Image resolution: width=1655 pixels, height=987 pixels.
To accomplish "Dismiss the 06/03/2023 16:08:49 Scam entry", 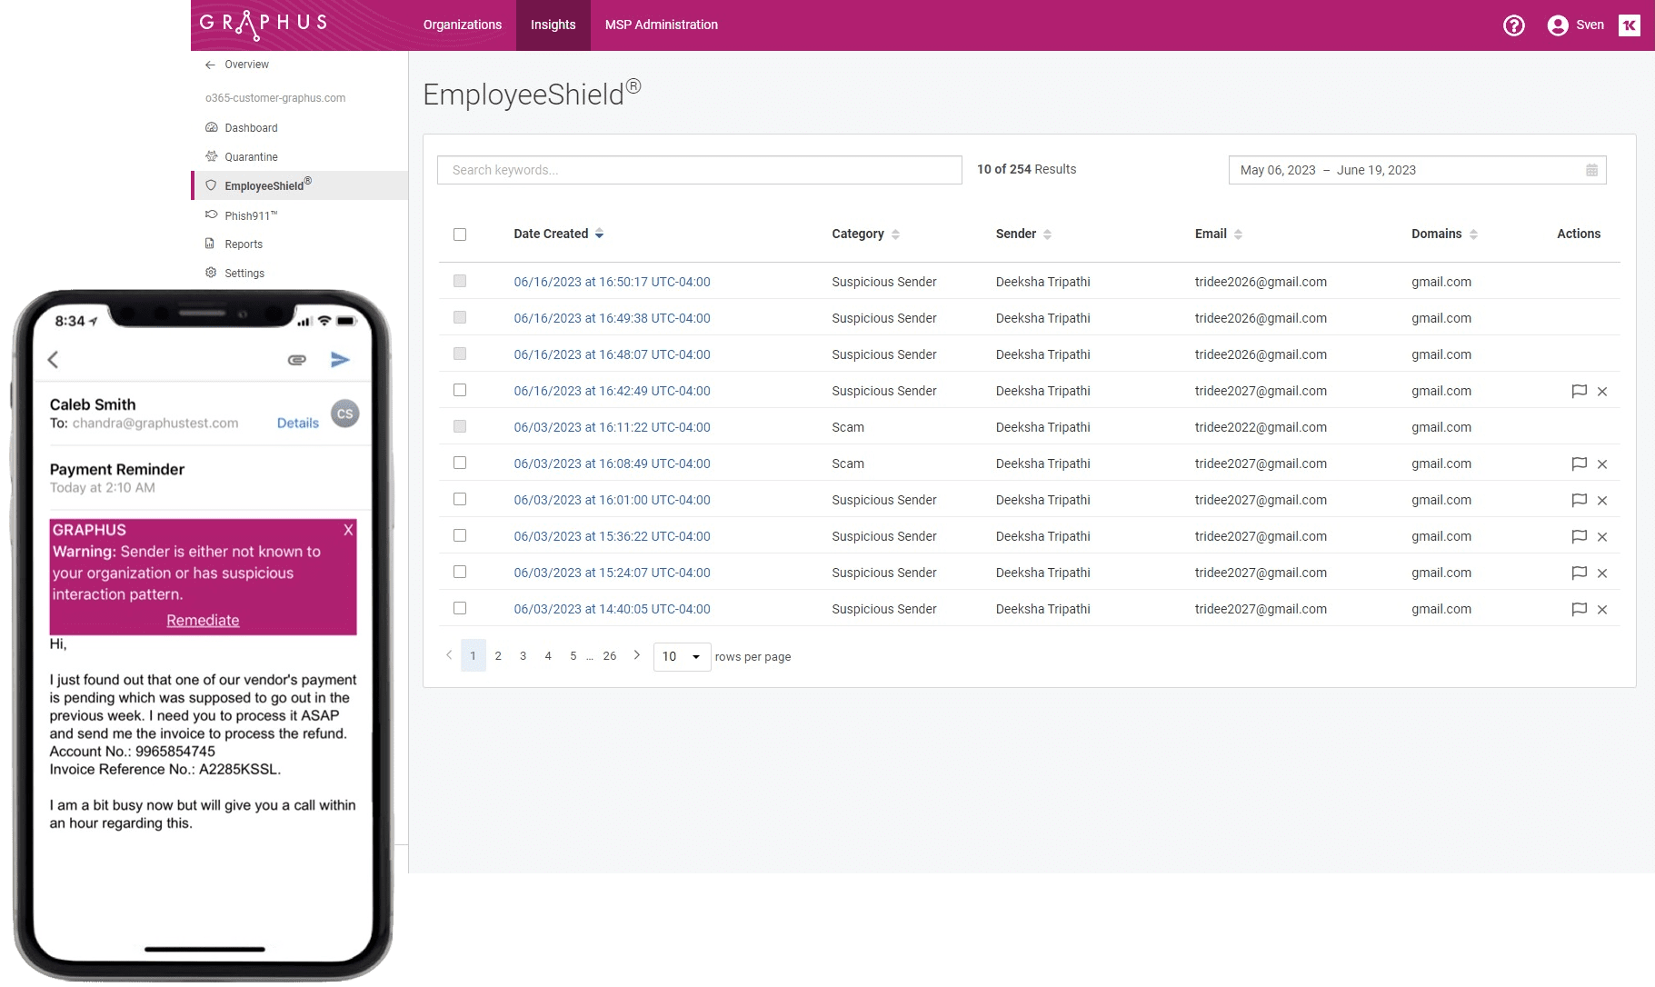I will click(1602, 464).
